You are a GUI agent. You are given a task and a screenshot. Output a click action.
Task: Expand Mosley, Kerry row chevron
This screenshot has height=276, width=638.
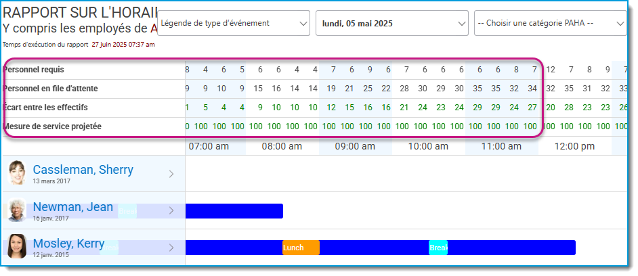(171, 248)
